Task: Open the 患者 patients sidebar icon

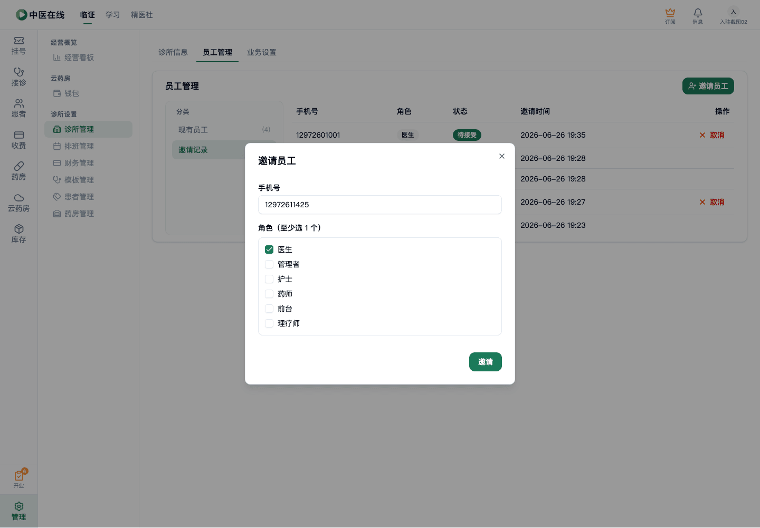Action: click(x=18, y=109)
